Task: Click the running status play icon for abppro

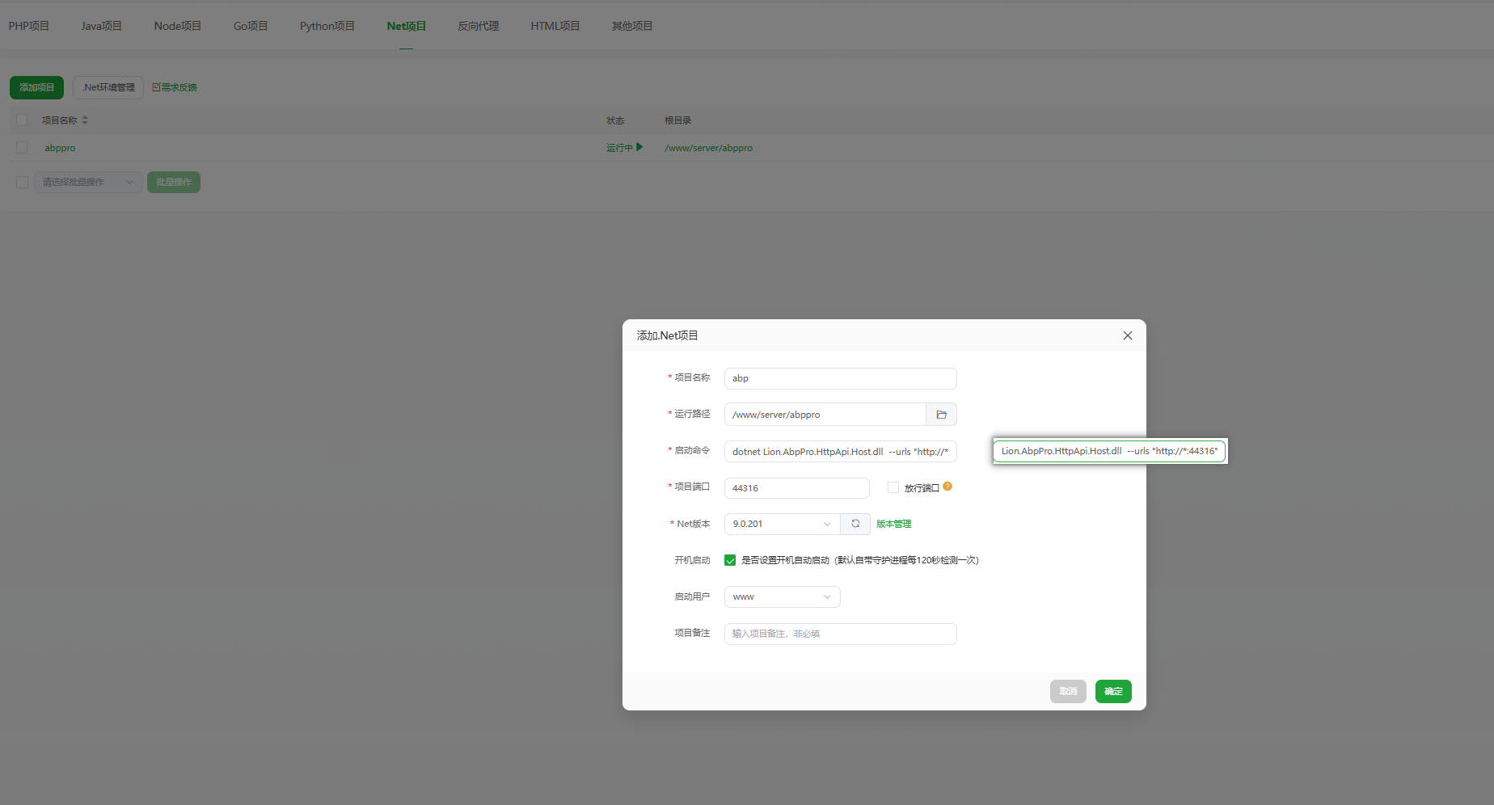Action: 639,147
